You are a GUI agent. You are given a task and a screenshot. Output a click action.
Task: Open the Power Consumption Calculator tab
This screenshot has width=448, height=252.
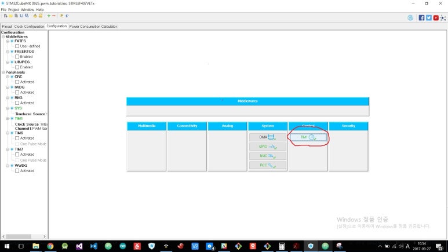coord(93,26)
